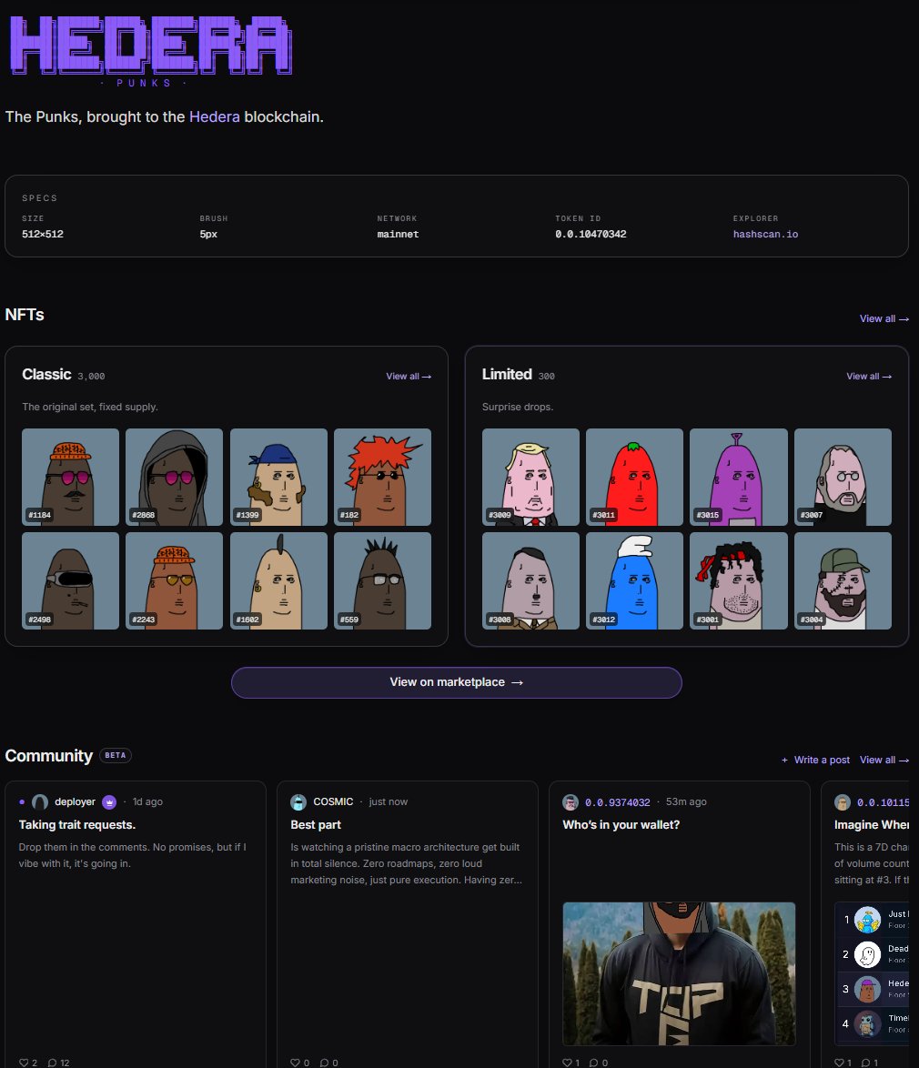Viewport: 919px width, 1068px height.
Task: Open the Imagine When post title
Action: pyautogui.click(x=872, y=825)
